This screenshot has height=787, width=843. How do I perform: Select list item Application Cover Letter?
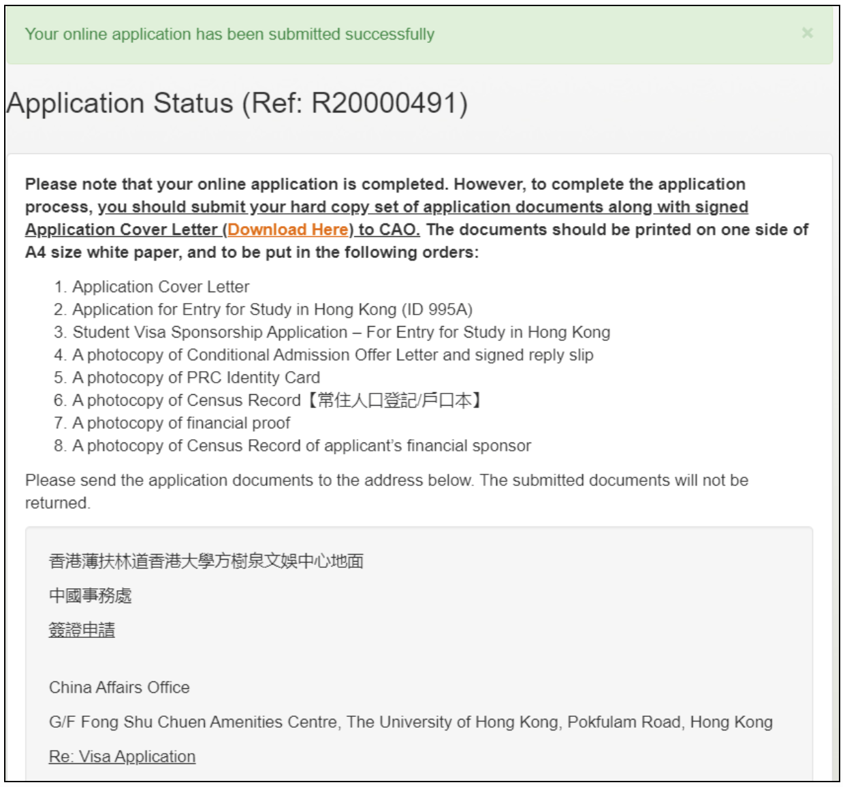161,287
